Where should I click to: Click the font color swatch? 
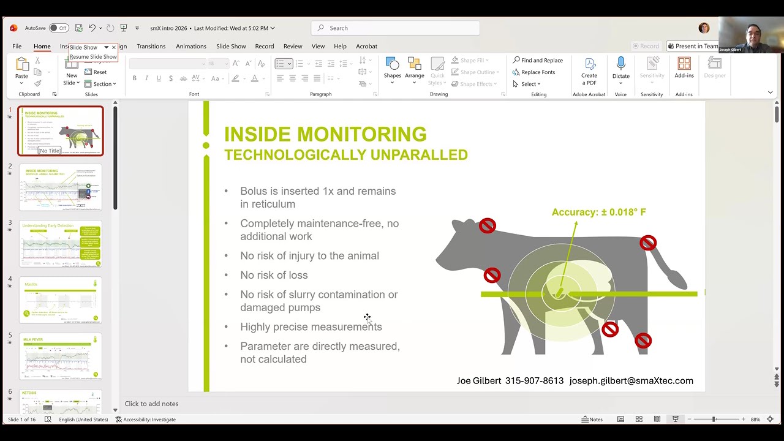pyautogui.click(x=254, y=78)
